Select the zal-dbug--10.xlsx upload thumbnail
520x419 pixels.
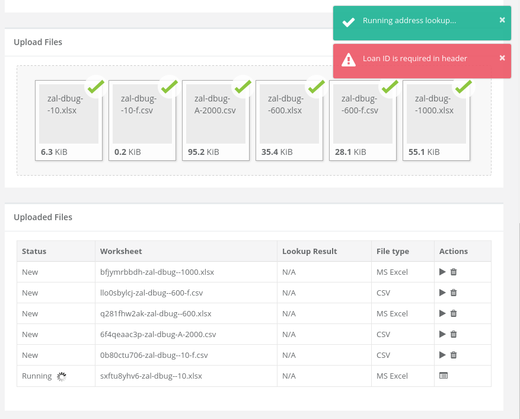[69, 120]
